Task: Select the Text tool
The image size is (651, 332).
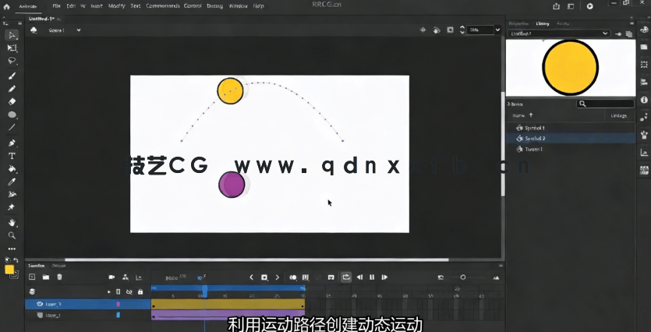Action: [12, 156]
